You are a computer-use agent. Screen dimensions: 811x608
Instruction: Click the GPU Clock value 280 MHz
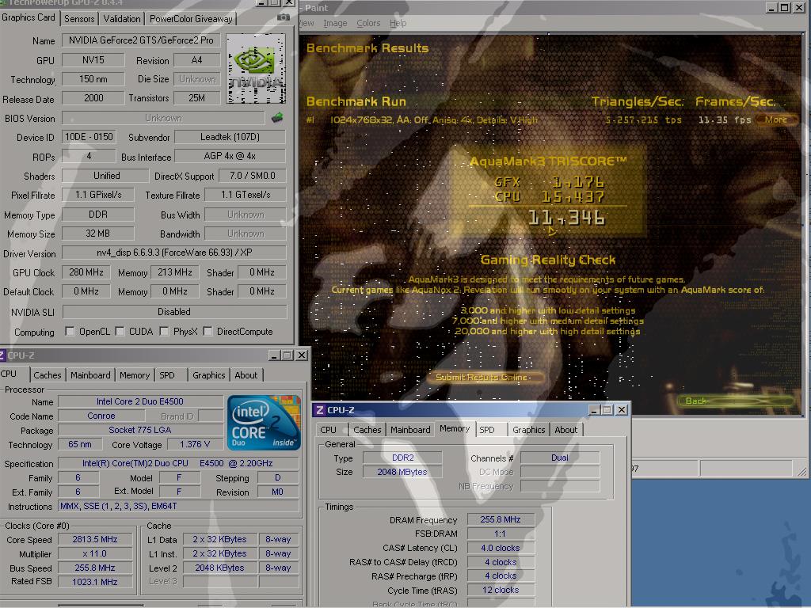(x=86, y=272)
